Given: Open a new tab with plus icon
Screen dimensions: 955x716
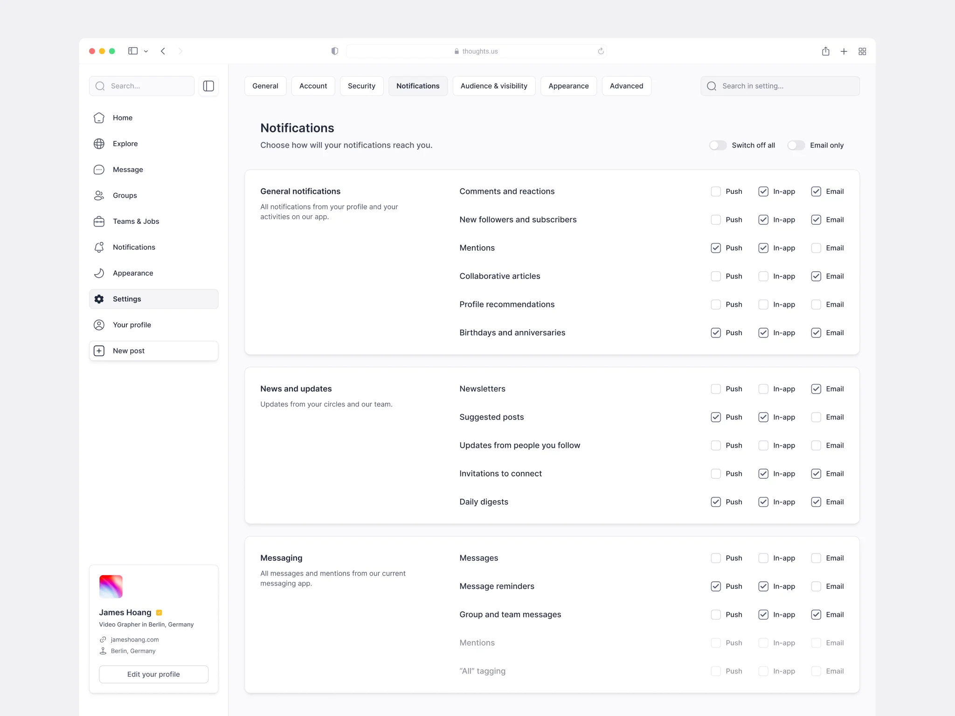Looking at the screenshot, I should click(x=844, y=51).
